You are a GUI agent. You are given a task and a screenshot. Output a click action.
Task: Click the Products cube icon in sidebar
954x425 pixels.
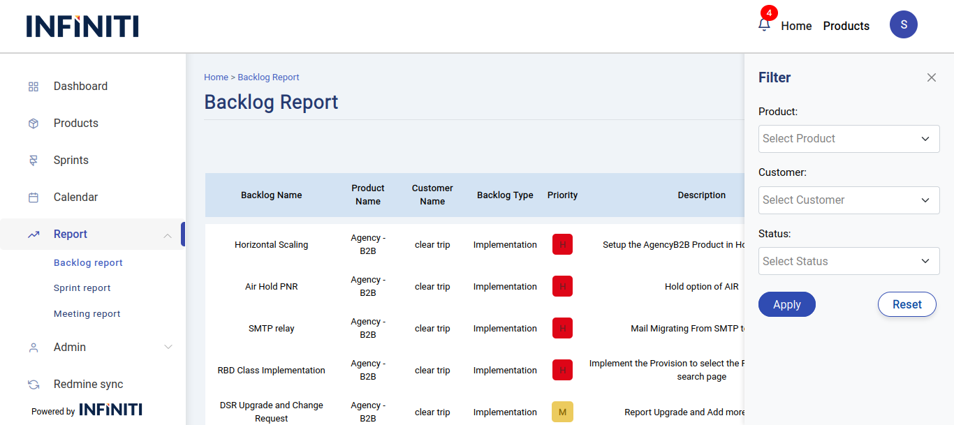[x=33, y=124]
